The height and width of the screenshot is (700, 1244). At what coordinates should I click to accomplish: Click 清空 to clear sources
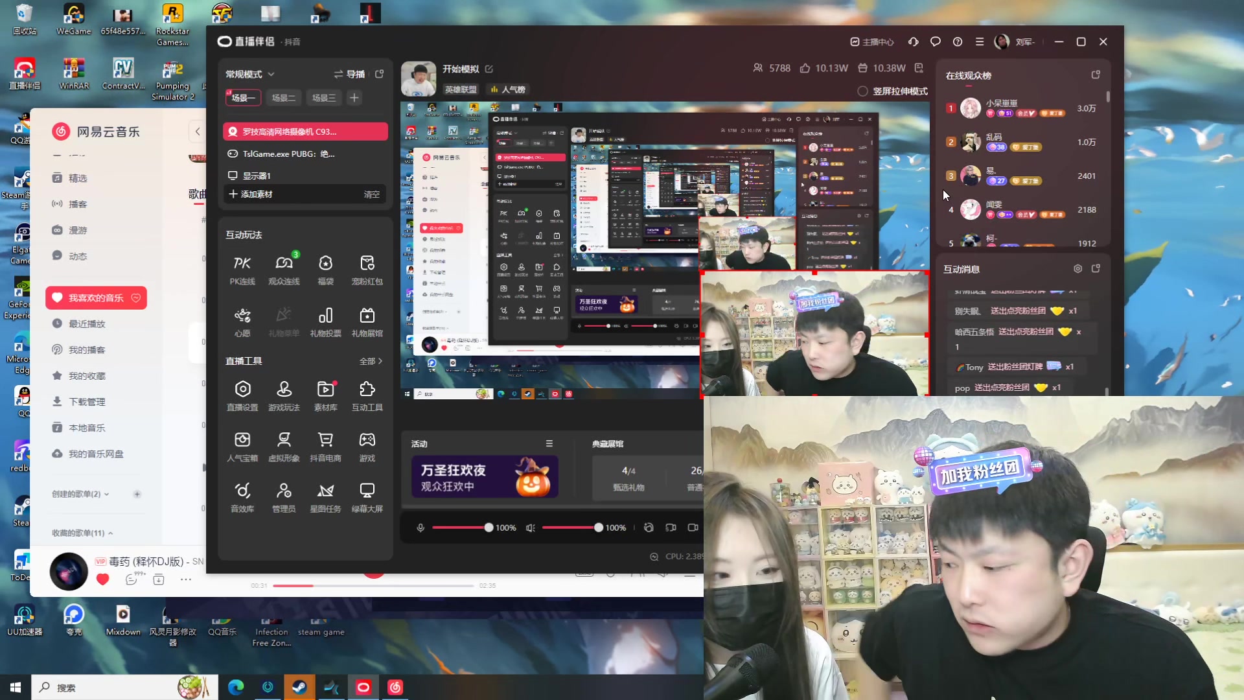pyautogui.click(x=372, y=194)
